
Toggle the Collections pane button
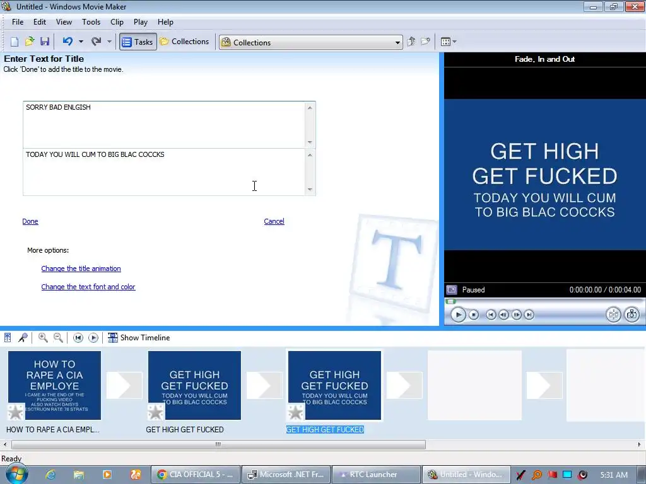click(185, 42)
